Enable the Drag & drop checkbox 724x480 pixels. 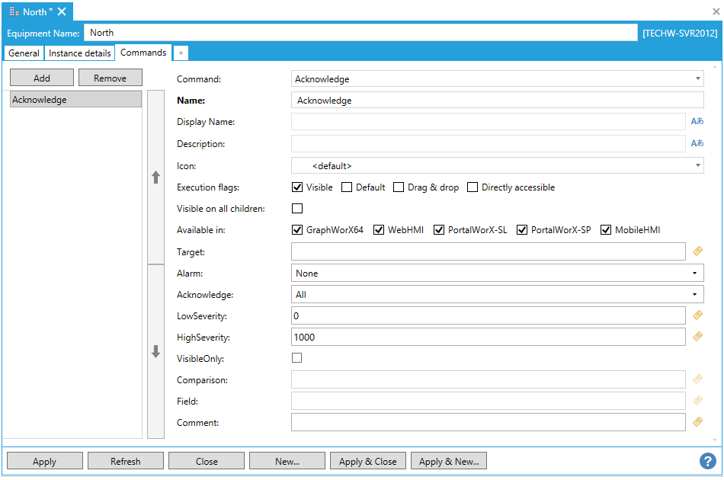point(399,187)
